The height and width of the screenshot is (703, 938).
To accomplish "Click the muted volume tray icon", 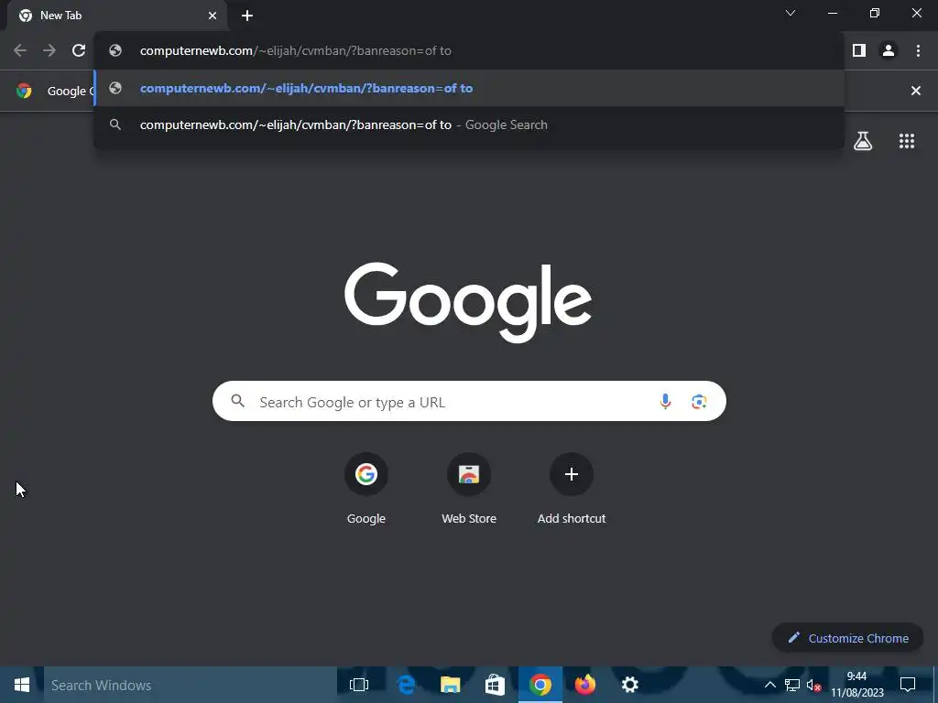I will pyautogui.click(x=813, y=685).
